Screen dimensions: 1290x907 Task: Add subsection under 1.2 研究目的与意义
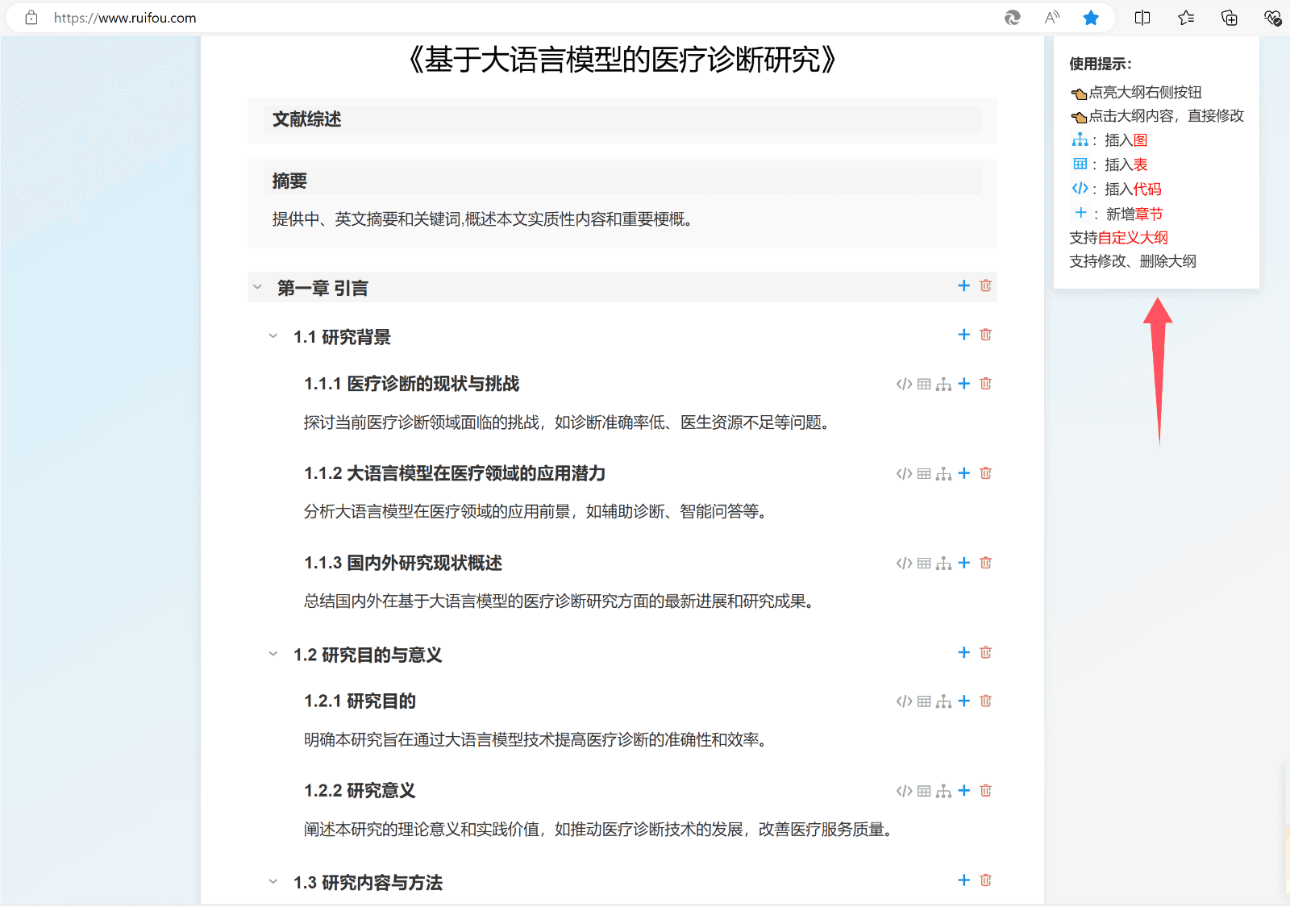click(x=963, y=652)
